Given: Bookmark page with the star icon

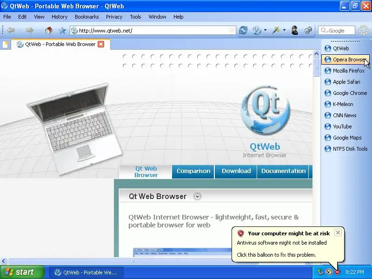Looking at the screenshot, I should coord(62,30).
